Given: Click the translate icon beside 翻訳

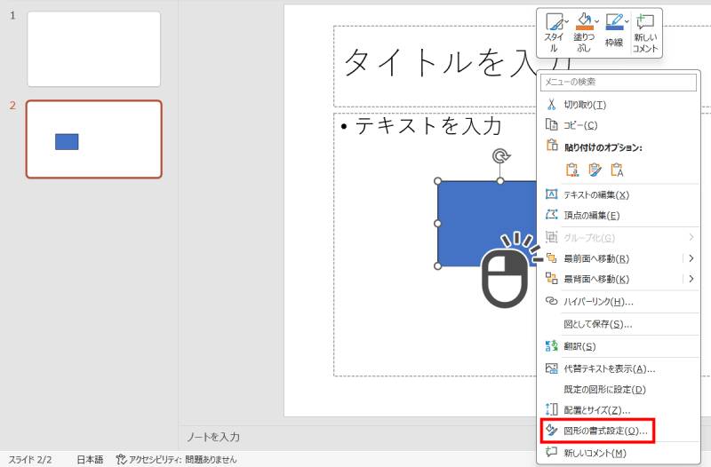Looking at the screenshot, I should pos(551,346).
